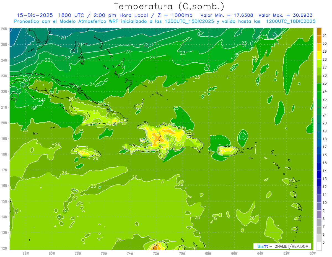Screen dimensions: 332x257
Task: Pick the purple legend swatch between 9 and 10
Action: click(x=319, y=207)
